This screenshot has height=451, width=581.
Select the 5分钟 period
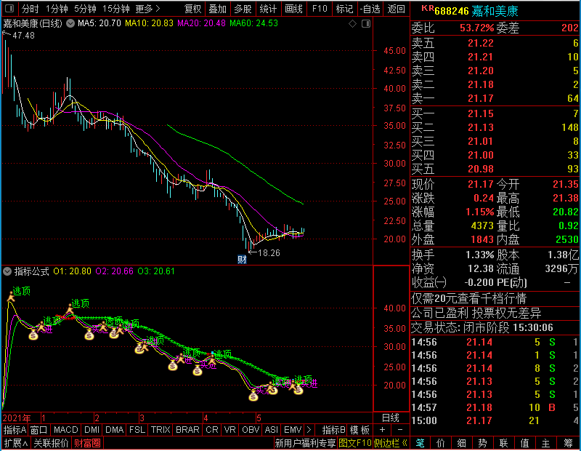(85, 9)
